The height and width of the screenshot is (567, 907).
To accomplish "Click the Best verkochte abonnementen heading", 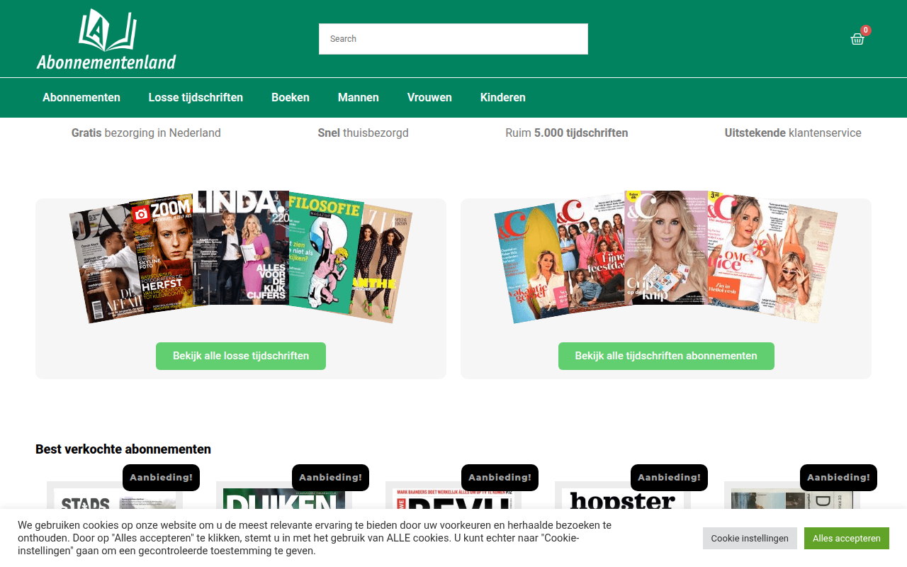I will [123, 449].
